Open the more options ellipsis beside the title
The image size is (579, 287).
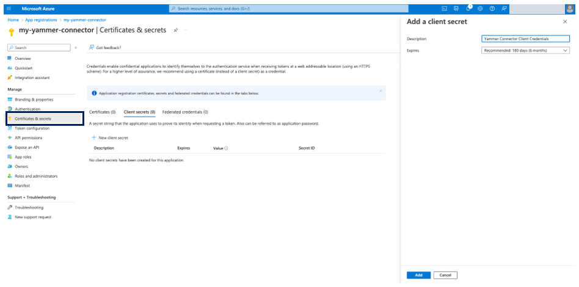[x=186, y=30]
